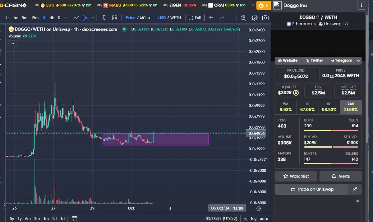This screenshot has width=373, height=222.
Task: Open trending token #1 ESTI
Action: (63, 5)
